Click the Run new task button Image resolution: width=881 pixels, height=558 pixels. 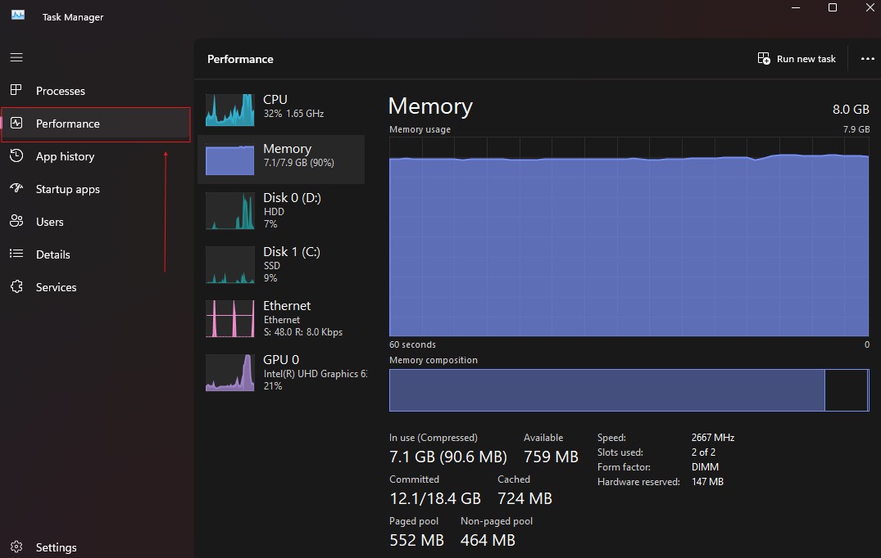point(797,59)
